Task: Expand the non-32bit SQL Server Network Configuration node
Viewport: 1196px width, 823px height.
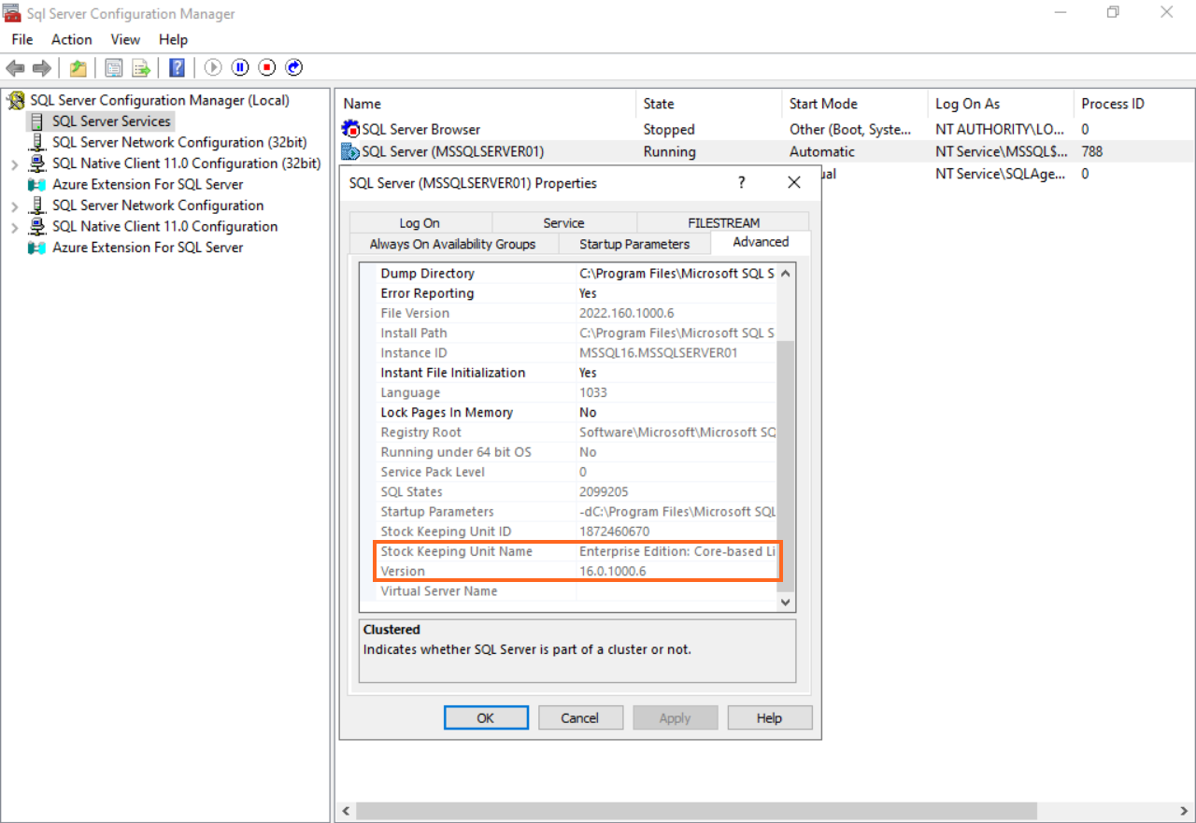Action: 14,206
